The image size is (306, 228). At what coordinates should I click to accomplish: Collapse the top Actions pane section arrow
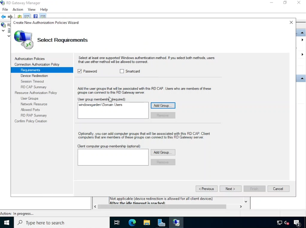pos(302,33)
